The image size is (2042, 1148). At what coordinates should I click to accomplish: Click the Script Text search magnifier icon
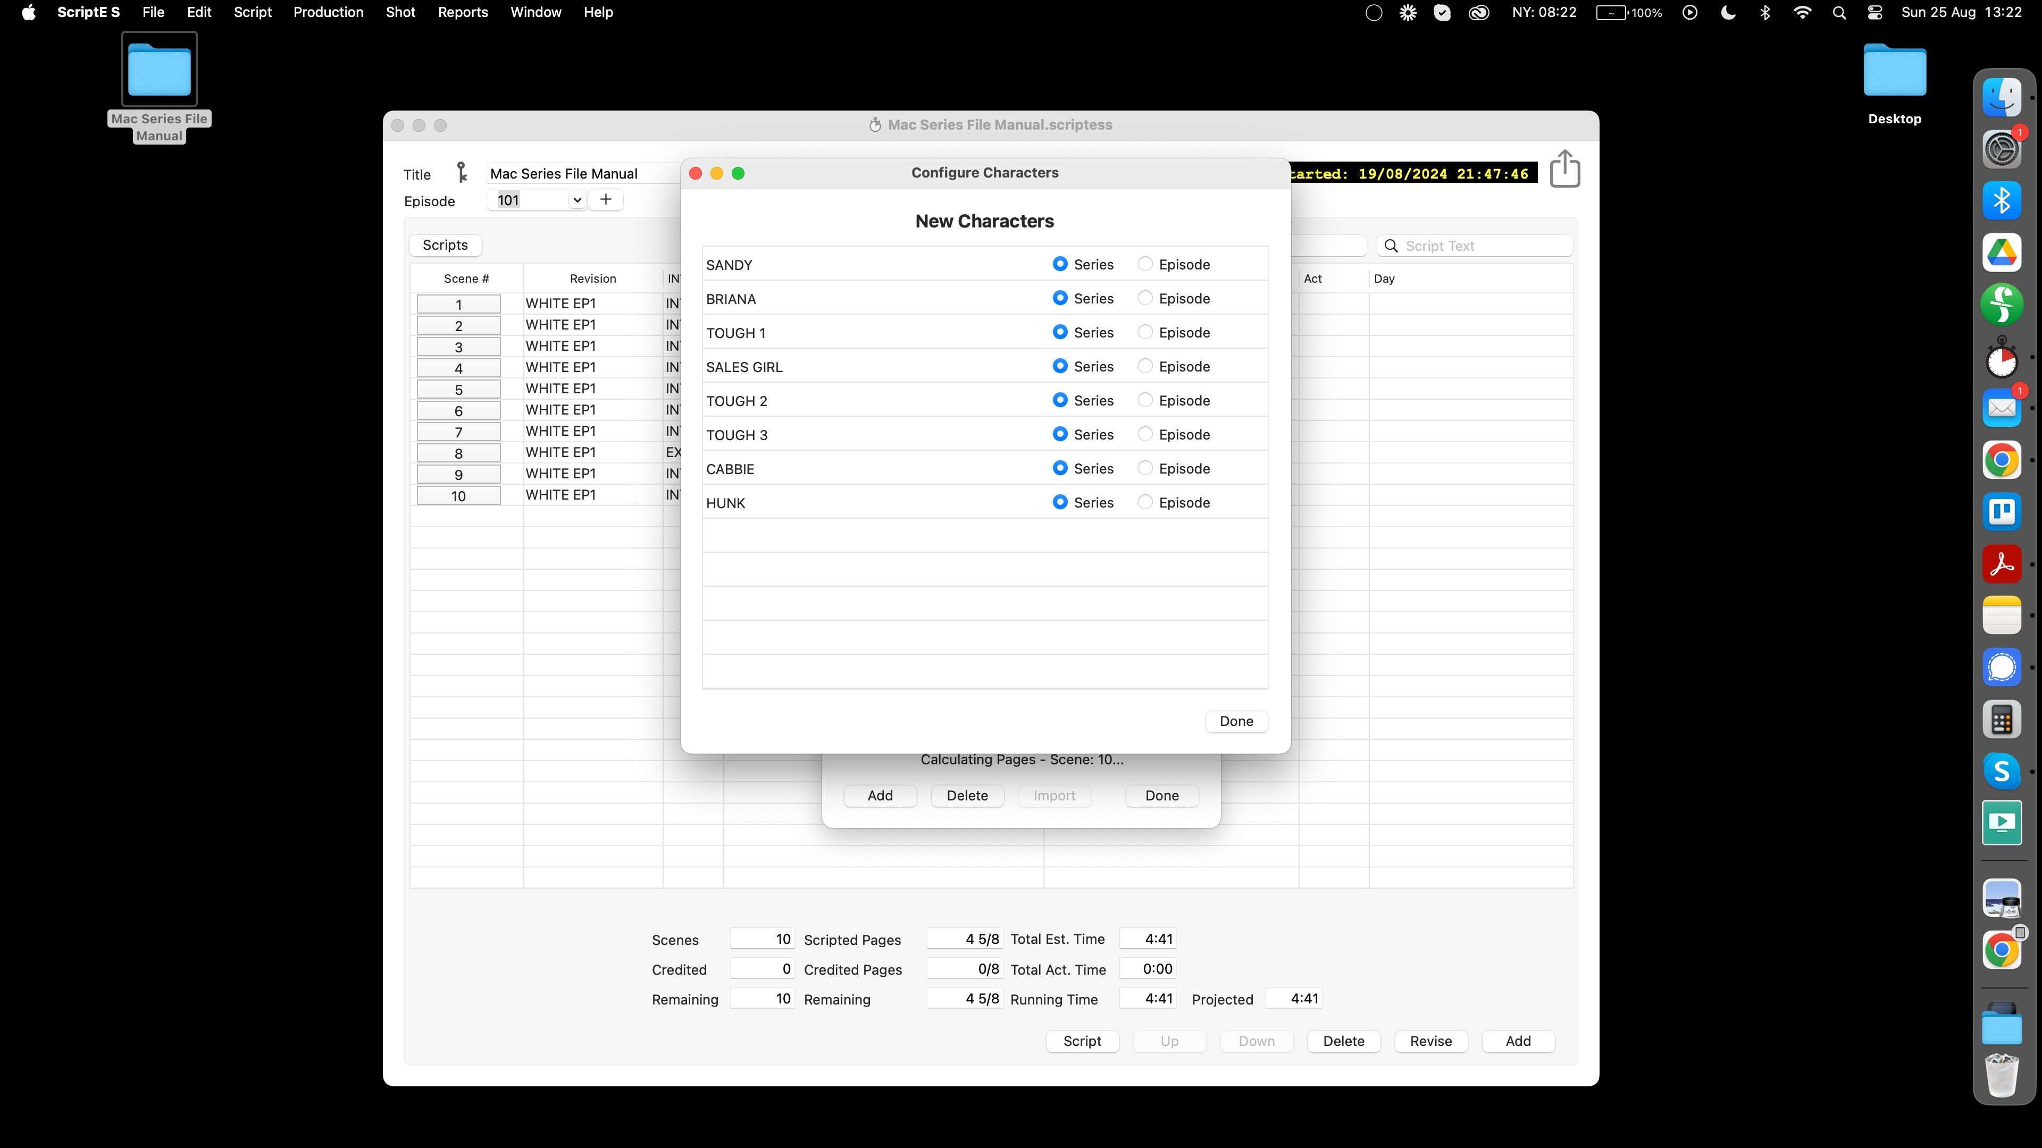click(1391, 246)
